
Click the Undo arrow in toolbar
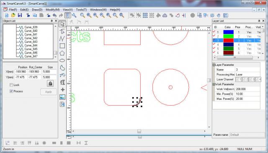(x=54, y=16)
